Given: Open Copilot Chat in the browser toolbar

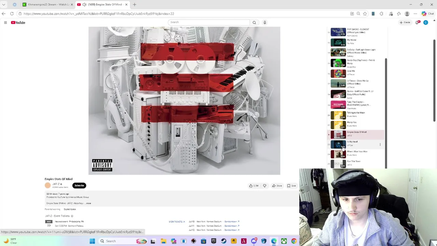Looking at the screenshot, I should (x=428, y=14).
